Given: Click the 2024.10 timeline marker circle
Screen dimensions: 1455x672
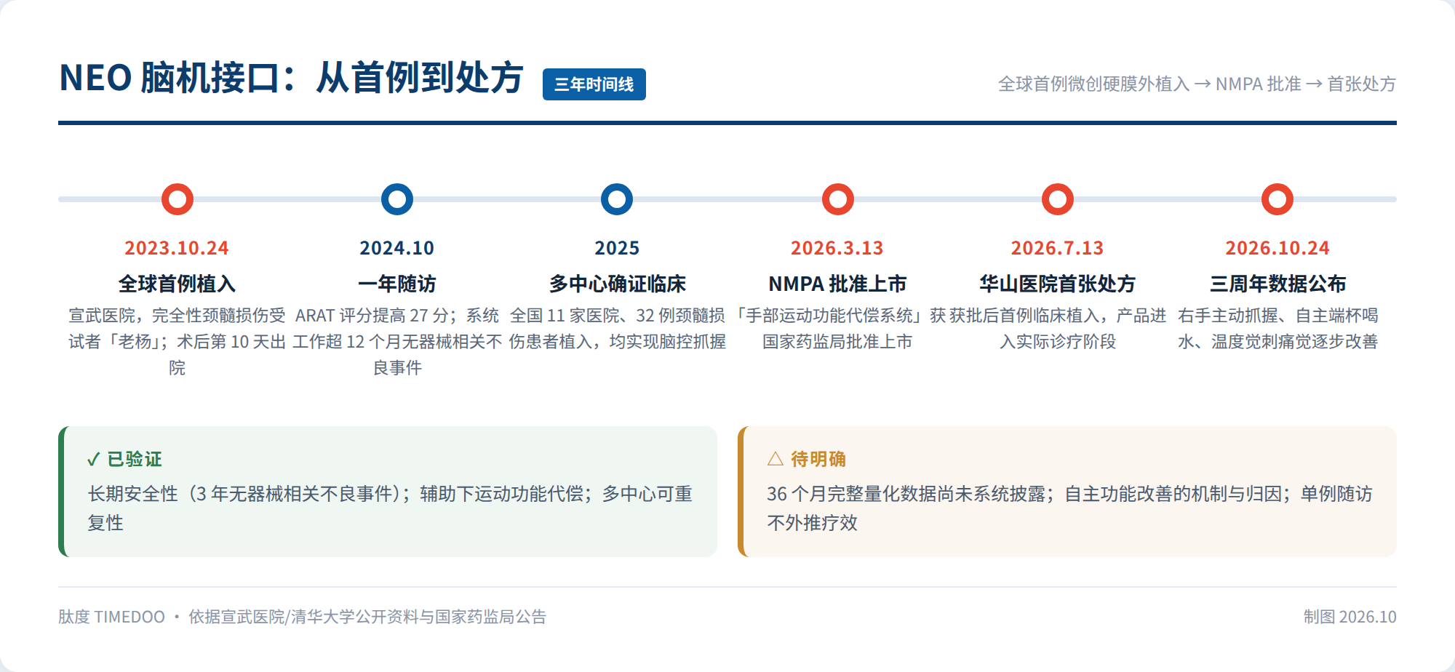Looking at the screenshot, I should (397, 199).
